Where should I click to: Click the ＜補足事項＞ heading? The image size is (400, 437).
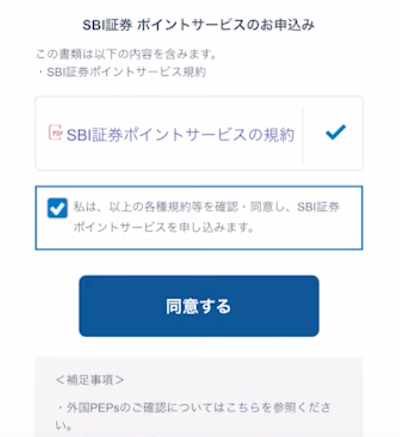(x=90, y=380)
